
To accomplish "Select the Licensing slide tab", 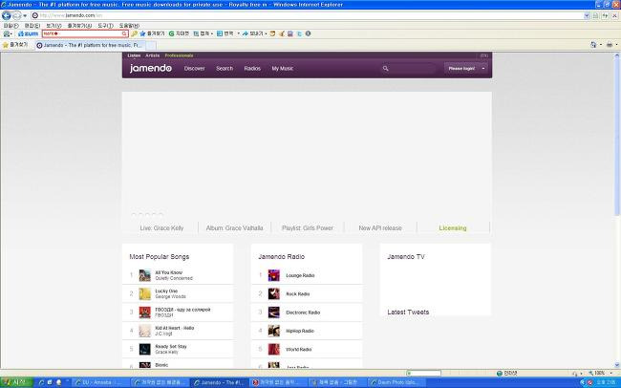I will pos(453,227).
